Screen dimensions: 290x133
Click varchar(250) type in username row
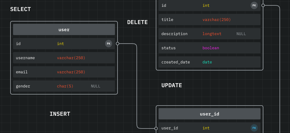(x=71, y=58)
